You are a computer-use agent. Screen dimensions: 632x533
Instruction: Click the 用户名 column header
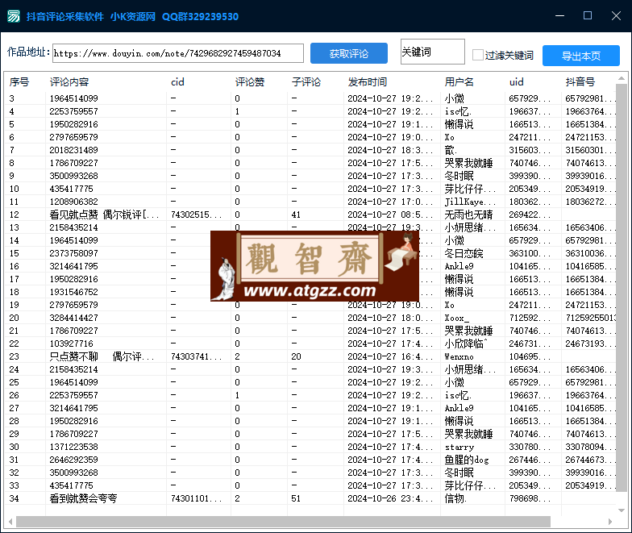[x=459, y=82]
